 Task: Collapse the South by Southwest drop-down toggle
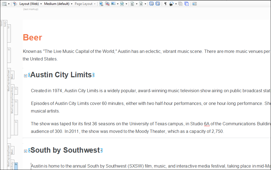pyautogui.click(x=25, y=151)
